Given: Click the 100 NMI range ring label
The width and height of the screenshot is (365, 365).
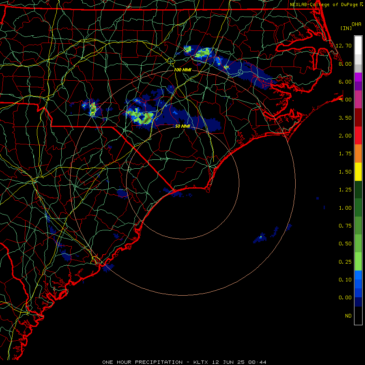Looking at the screenshot, I should coord(182,70).
